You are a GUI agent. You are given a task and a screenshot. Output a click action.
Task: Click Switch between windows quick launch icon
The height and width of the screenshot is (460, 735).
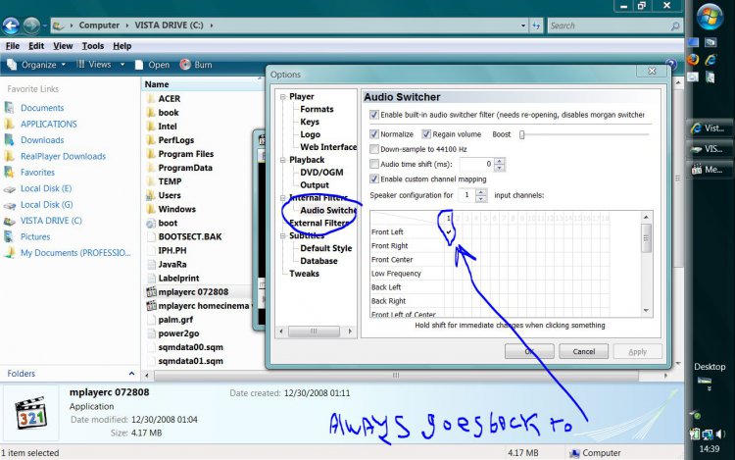point(710,43)
